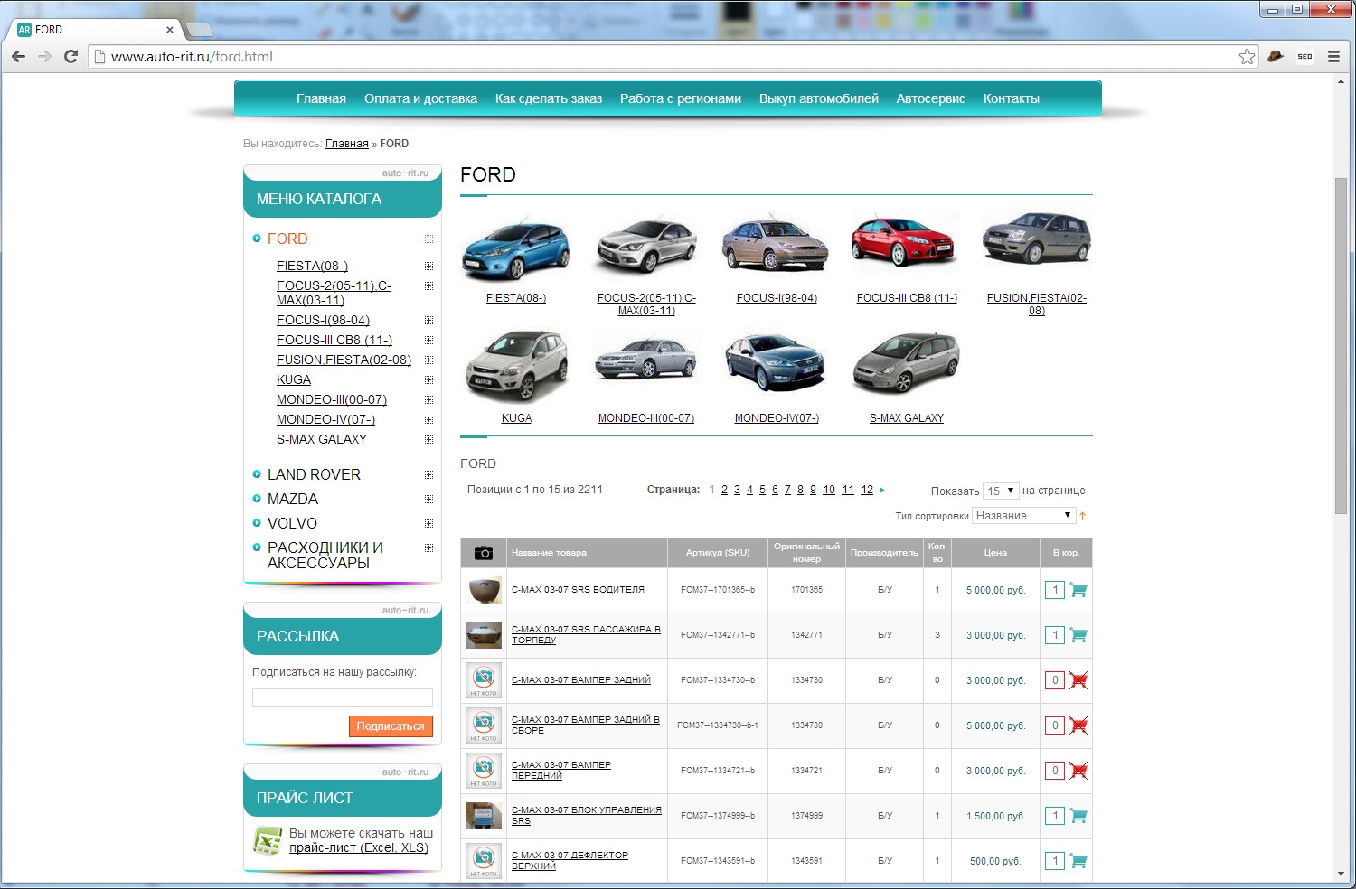The image size is (1356, 889).
Task: Open C-MAX 03-07 SRS ВОДИТЕЛЯ product link
Action: [578, 590]
